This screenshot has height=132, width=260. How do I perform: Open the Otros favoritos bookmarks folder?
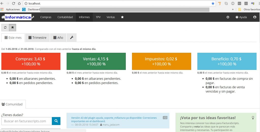pyautogui.click(x=249, y=9)
